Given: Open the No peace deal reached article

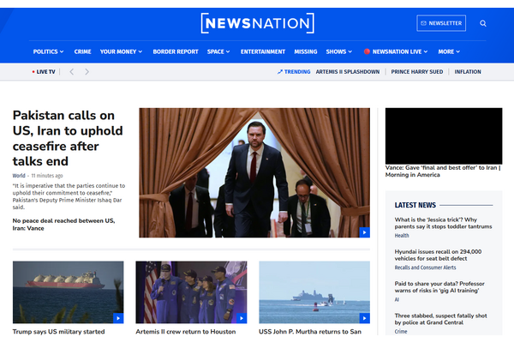Looking at the screenshot, I should point(63,225).
